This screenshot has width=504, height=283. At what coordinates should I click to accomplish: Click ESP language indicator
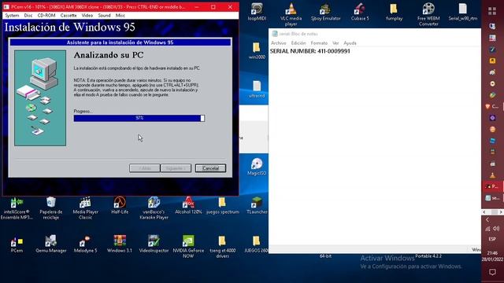(x=492, y=239)
